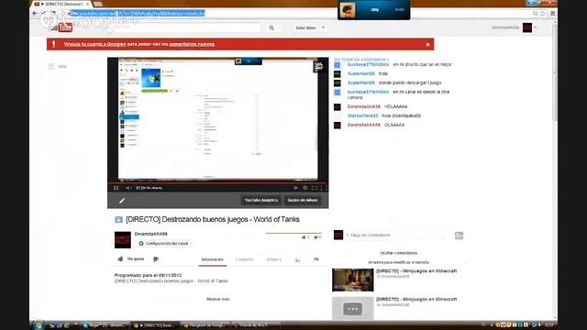587x330 pixels.
Task: Click Ocultar comentarios link
Action: click(x=398, y=253)
